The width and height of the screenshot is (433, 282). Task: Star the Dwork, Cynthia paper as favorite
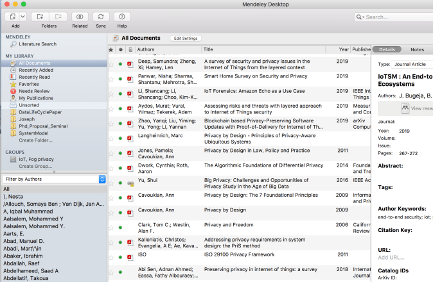111,168
